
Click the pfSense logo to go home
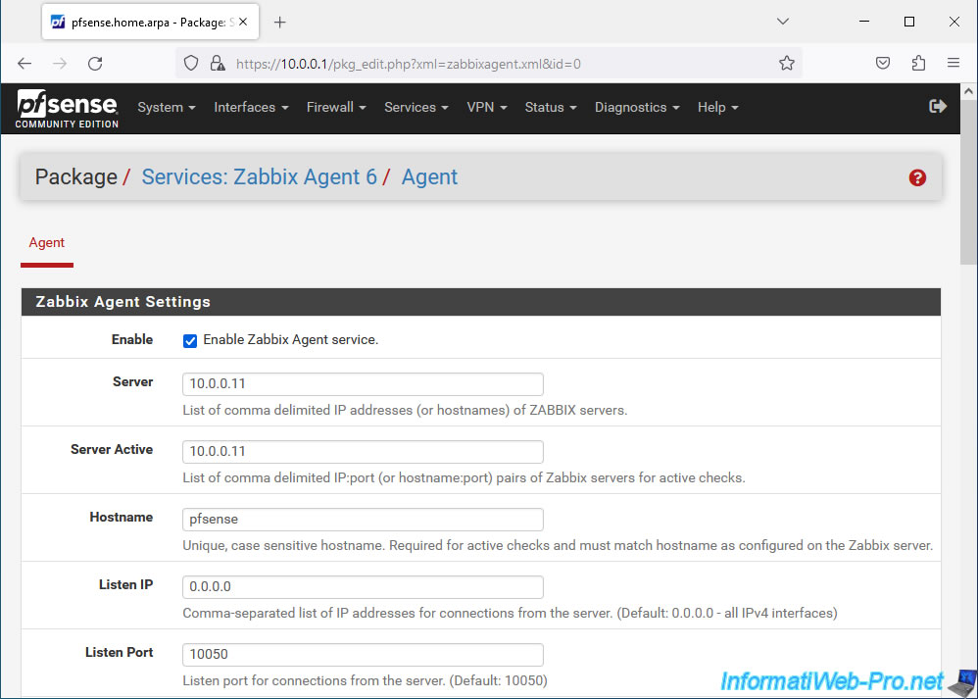tap(67, 109)
